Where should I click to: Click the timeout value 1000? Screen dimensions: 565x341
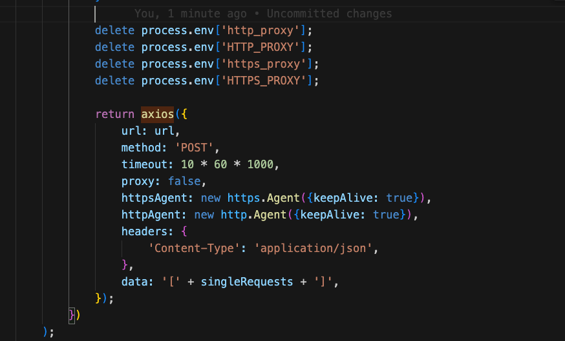(x=260, y=164)
